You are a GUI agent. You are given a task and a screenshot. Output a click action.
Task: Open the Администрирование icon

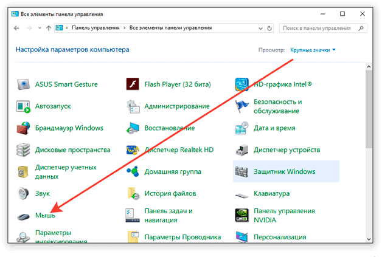point(133,106)
